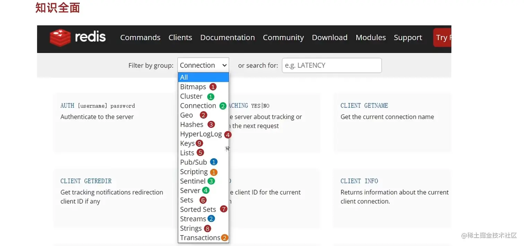Collapse the Filter by group dropdown
This screenshot has height=246, width=524.
click(203, 65)
